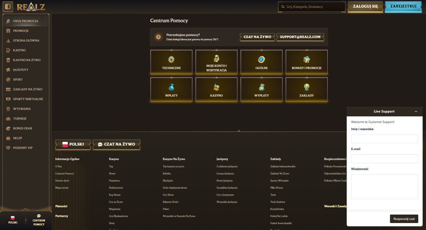
Task: Click the question mark help icon
Action: [x=158, y=37]
